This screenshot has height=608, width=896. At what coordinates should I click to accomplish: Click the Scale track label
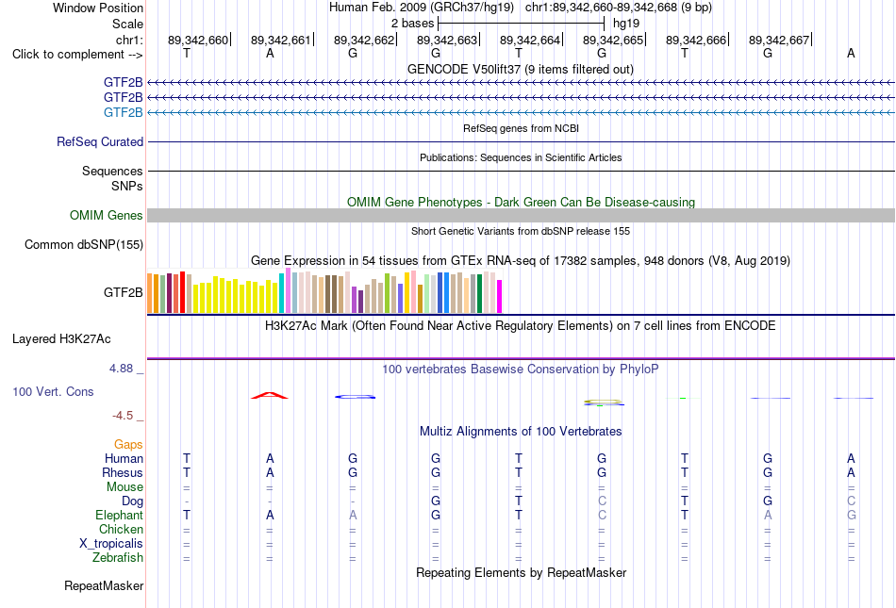point(127,24)
